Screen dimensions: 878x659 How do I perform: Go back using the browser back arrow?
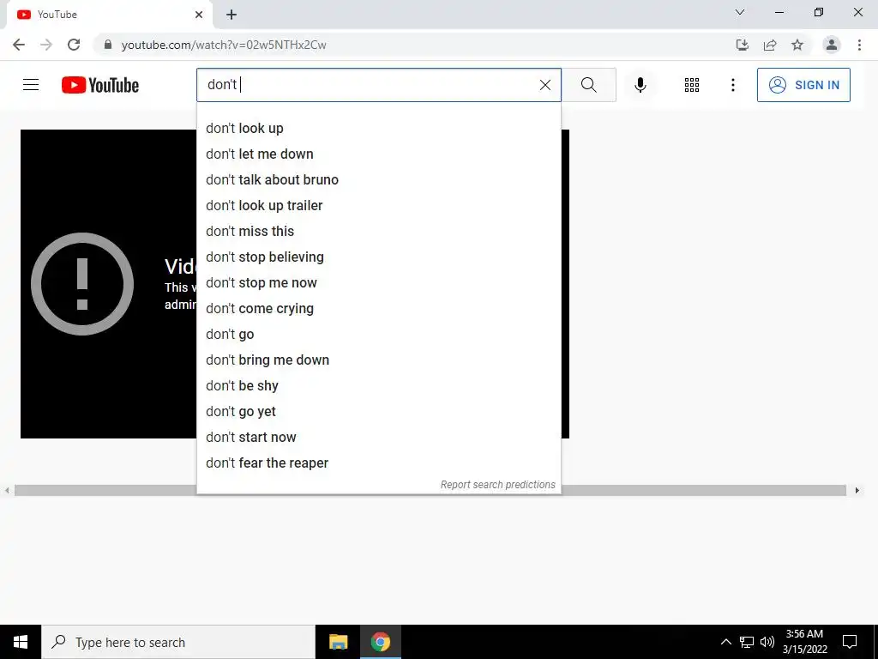(x=19, y=45)
